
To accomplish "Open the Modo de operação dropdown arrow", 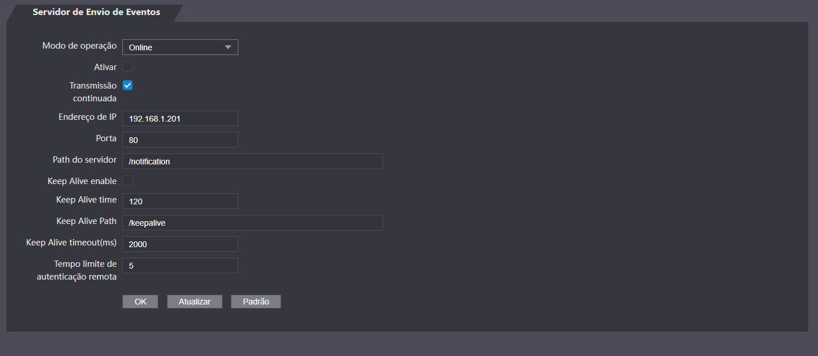I will point(228,47).
